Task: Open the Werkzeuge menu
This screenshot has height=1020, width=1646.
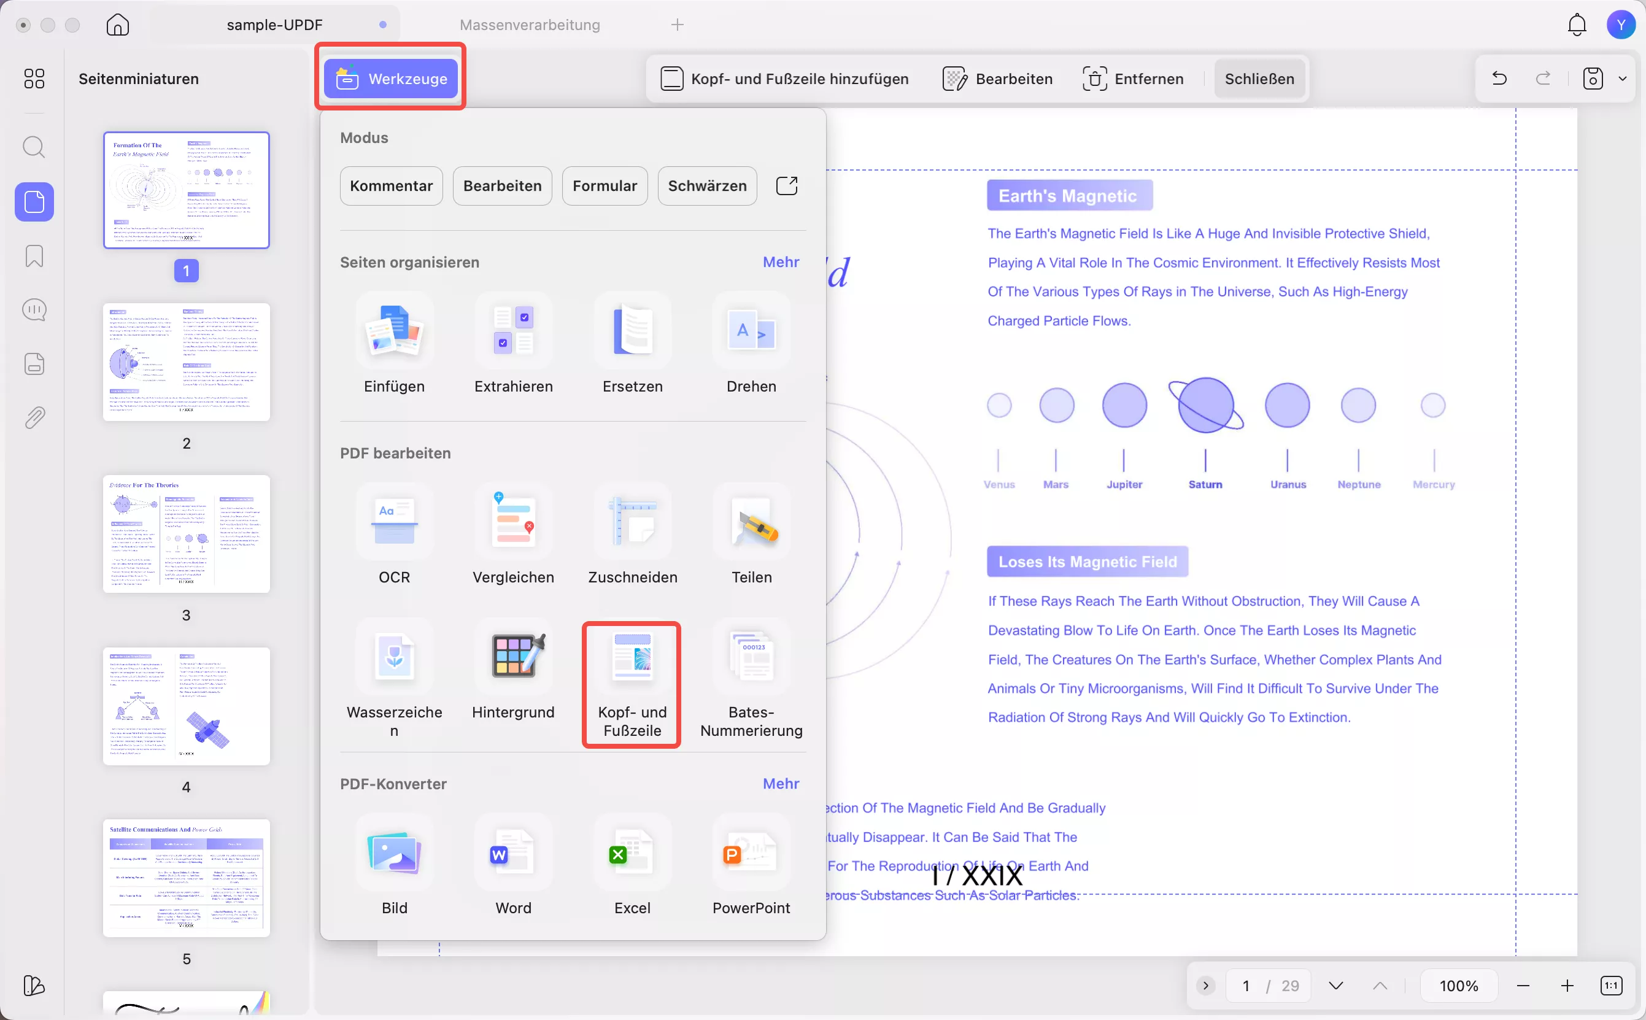Action: (x=390, y=79)
